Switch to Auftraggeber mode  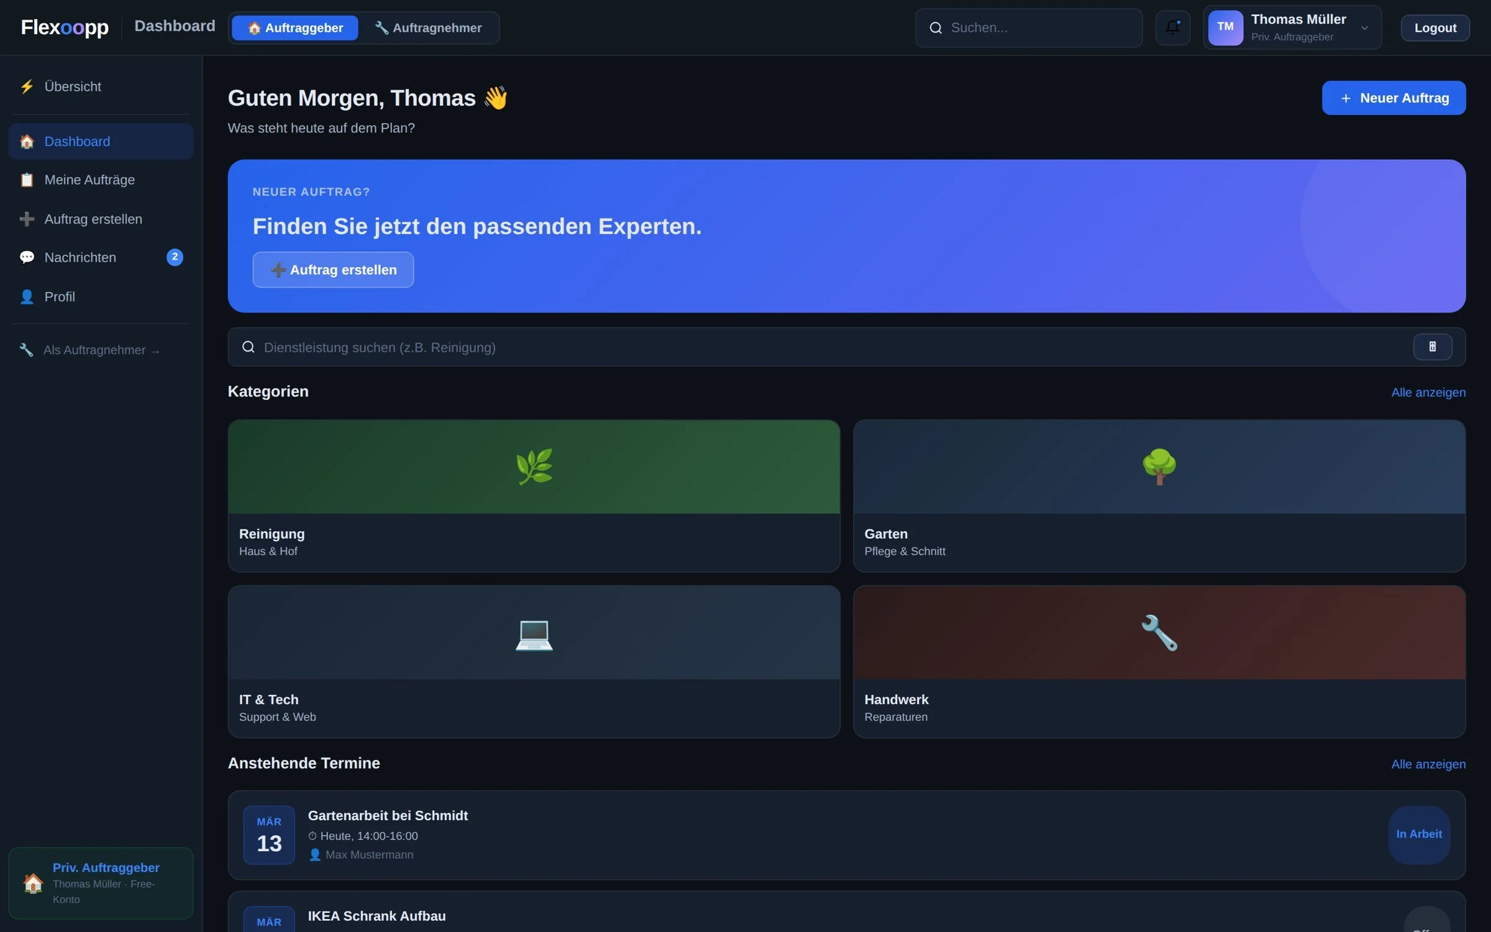tap(295, 27)
